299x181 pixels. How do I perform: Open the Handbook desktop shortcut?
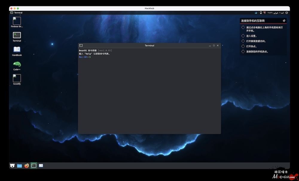17,49
